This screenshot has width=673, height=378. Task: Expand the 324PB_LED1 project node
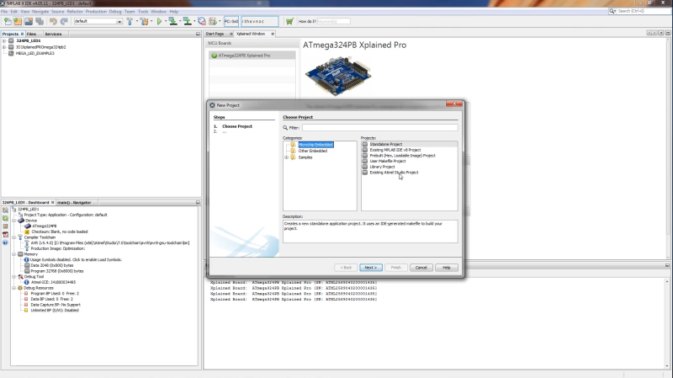(x=4, y=40)
